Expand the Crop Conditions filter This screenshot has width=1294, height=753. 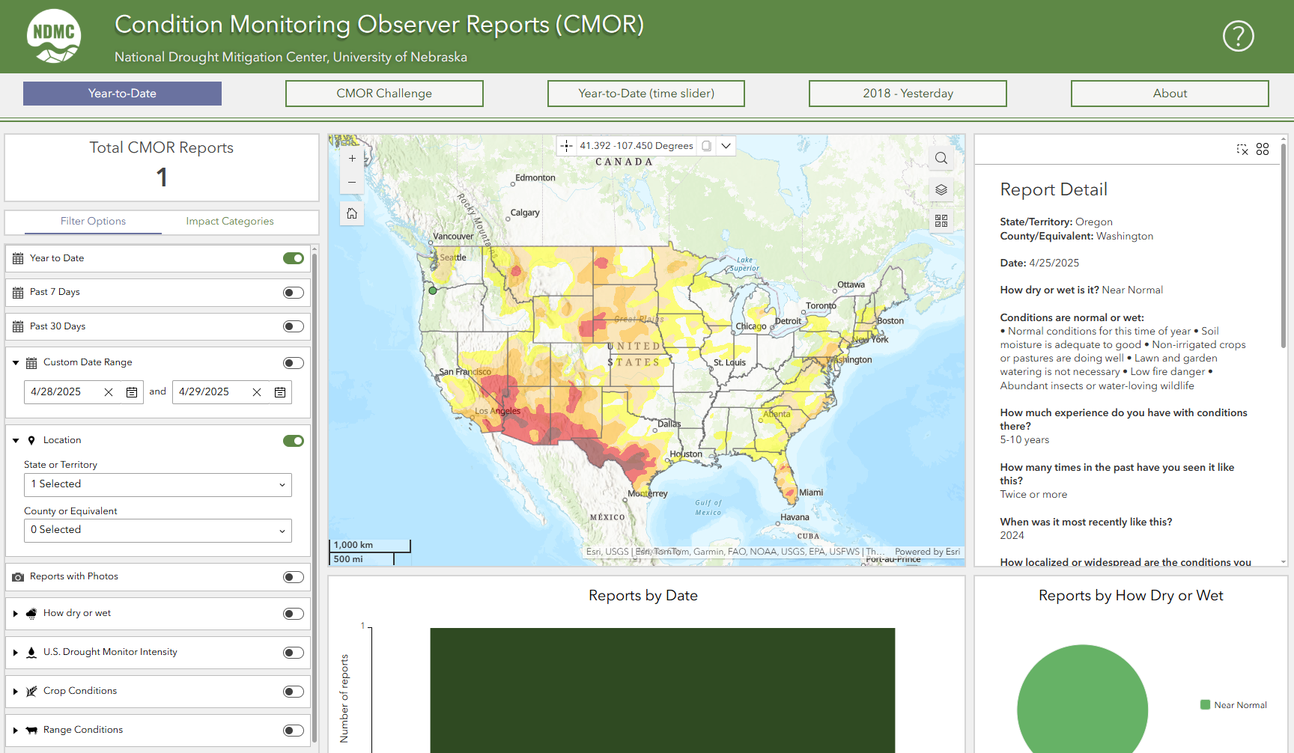(x=16, y=692)
